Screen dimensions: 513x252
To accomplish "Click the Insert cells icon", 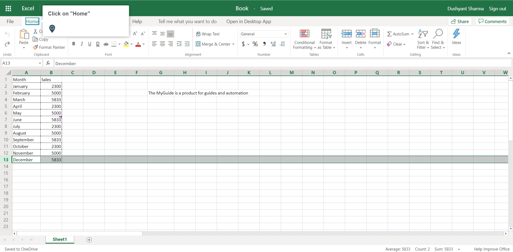I will click(346, 34).
